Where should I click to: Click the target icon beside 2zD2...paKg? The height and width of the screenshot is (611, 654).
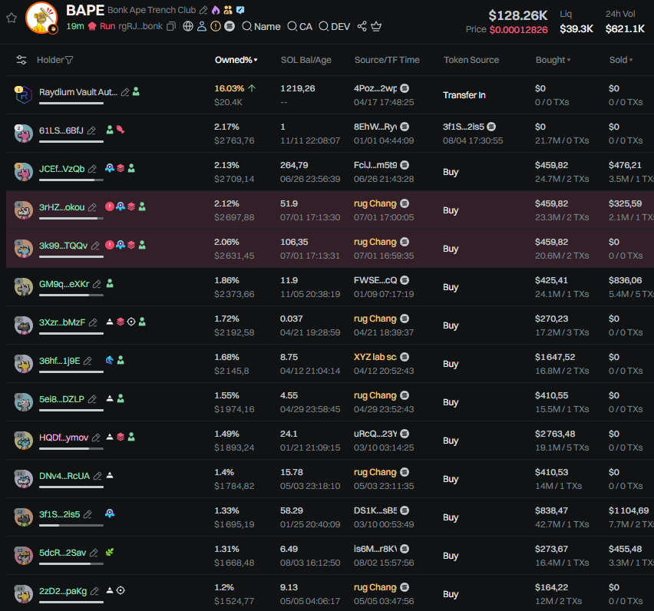(121, 590)
